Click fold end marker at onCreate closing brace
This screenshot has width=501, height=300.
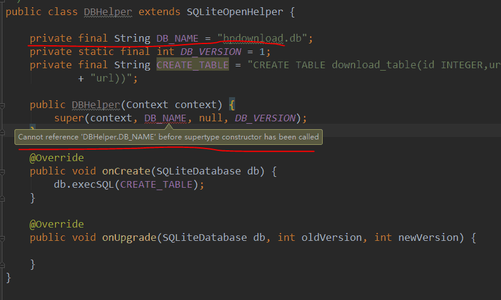point(2,199)
